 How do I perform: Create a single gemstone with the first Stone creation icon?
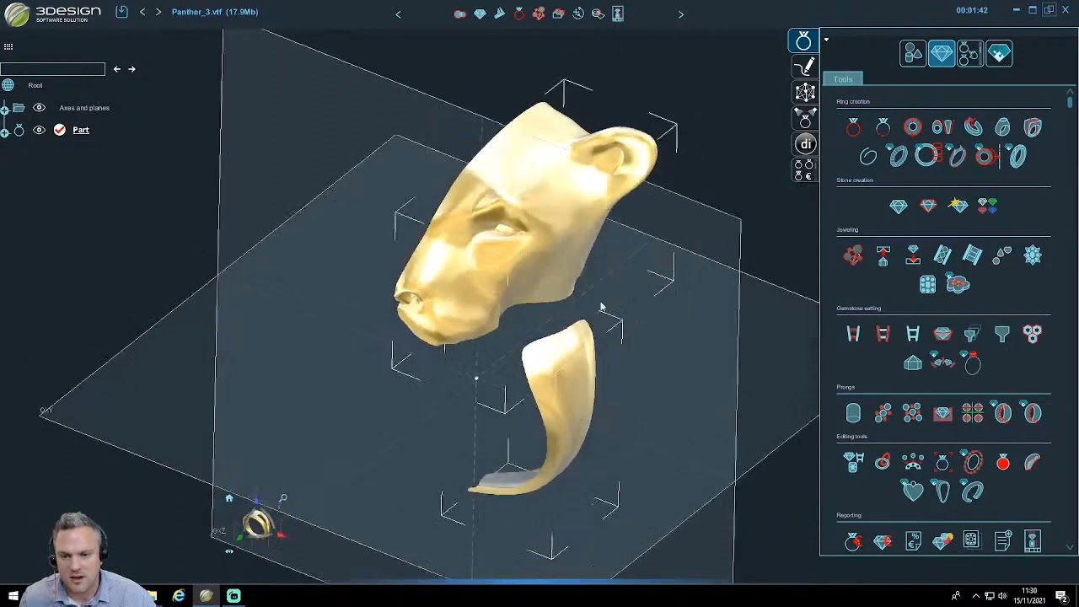coord(899,206)
